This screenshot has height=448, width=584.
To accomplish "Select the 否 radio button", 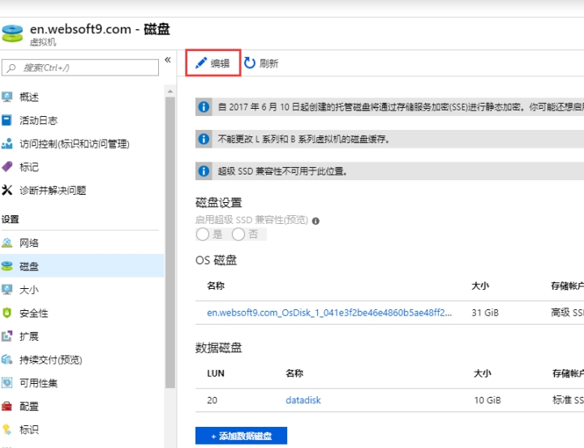I will 238,234.
